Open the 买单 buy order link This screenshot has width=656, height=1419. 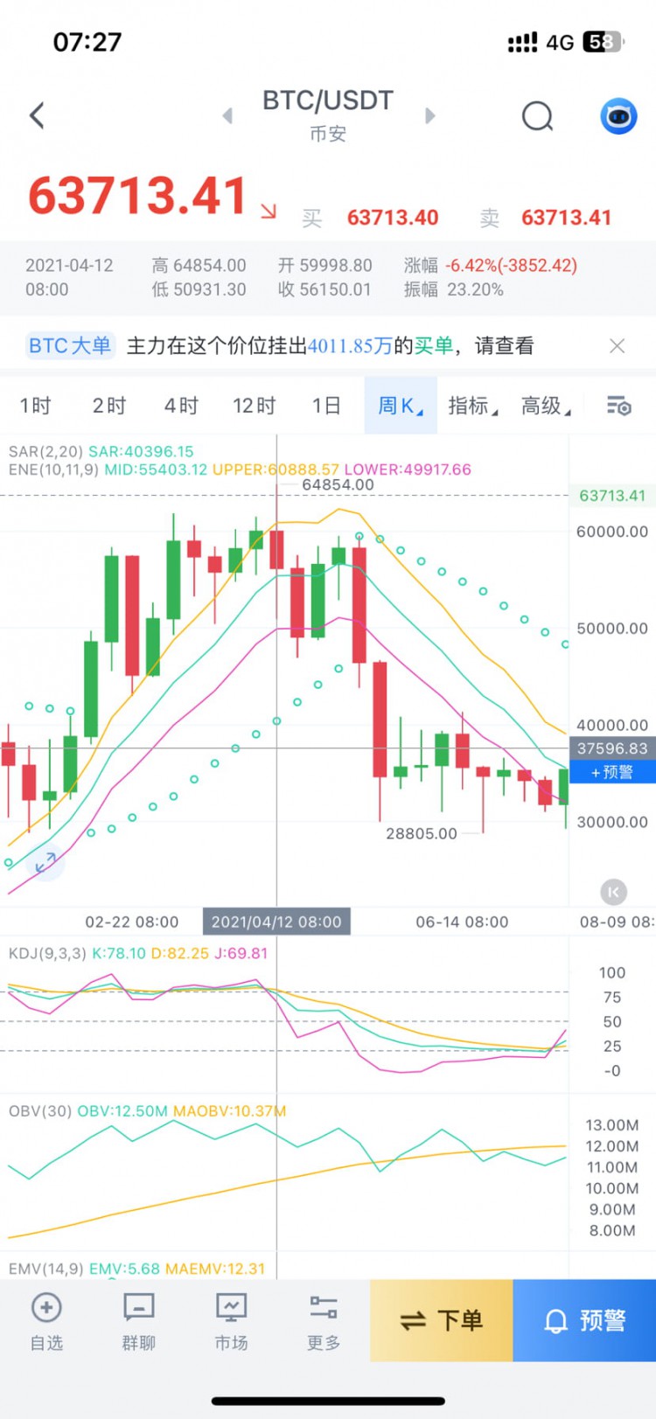click(x=433, y=346)
